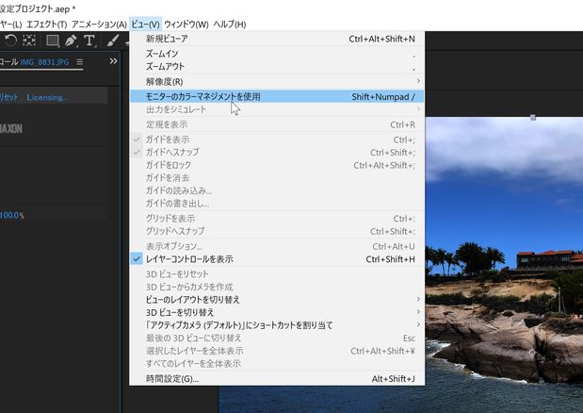The height and width of the screenshot is (413, 583).
Task: Expand the 解像度(R) submenu
Action: 277,81
